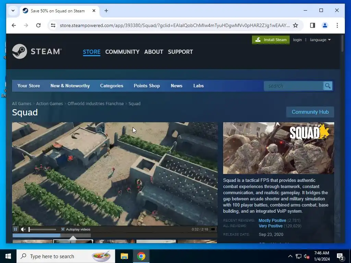Click the address bar URL
Viewport: 351px width, 263px height.
pyautogui.click(x=174, y=25)
